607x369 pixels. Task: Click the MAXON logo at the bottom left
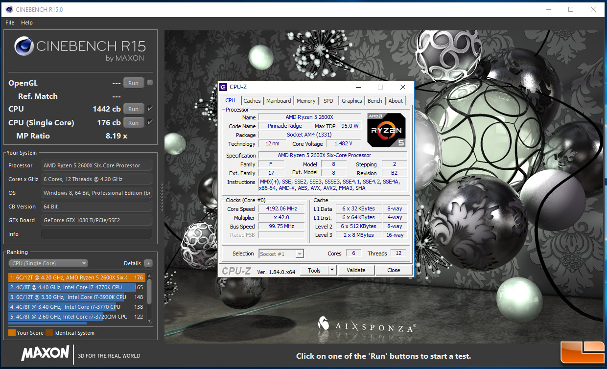pyautogui.click(x=45, y=353)
